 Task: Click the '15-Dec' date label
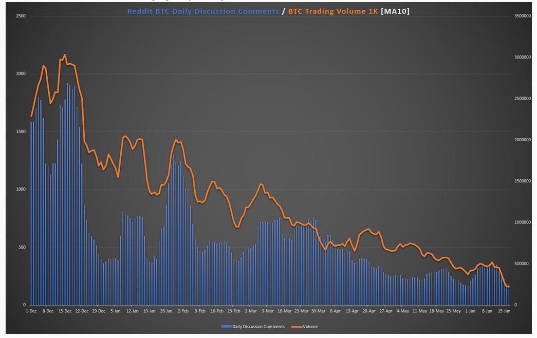tap(65, 311)
